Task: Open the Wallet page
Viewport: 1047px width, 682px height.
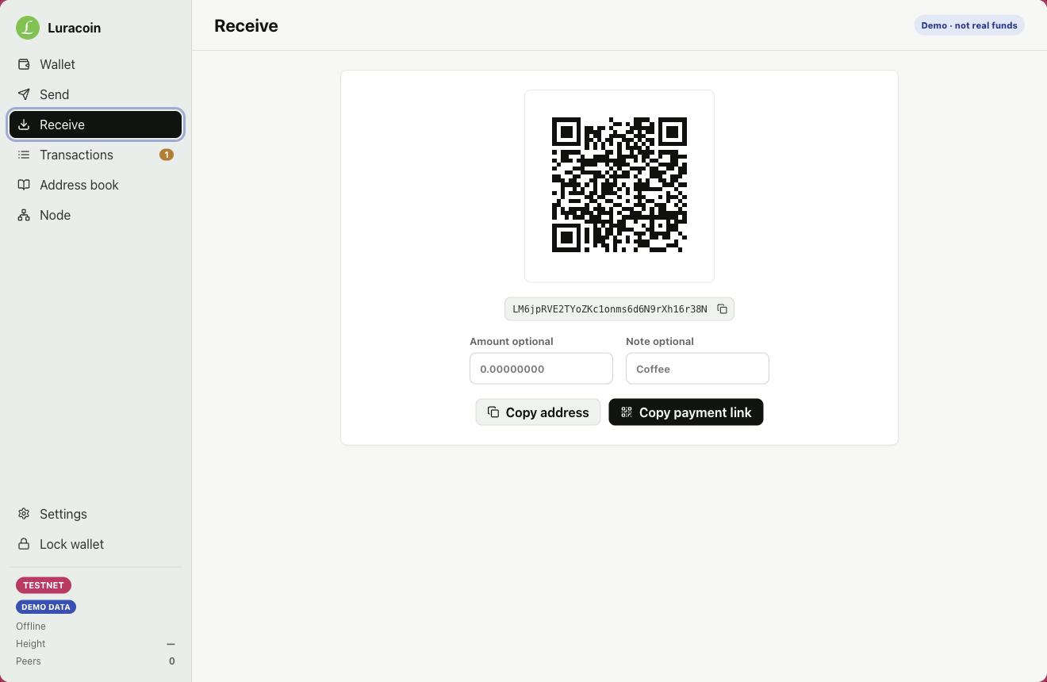Action: [96, 64]
